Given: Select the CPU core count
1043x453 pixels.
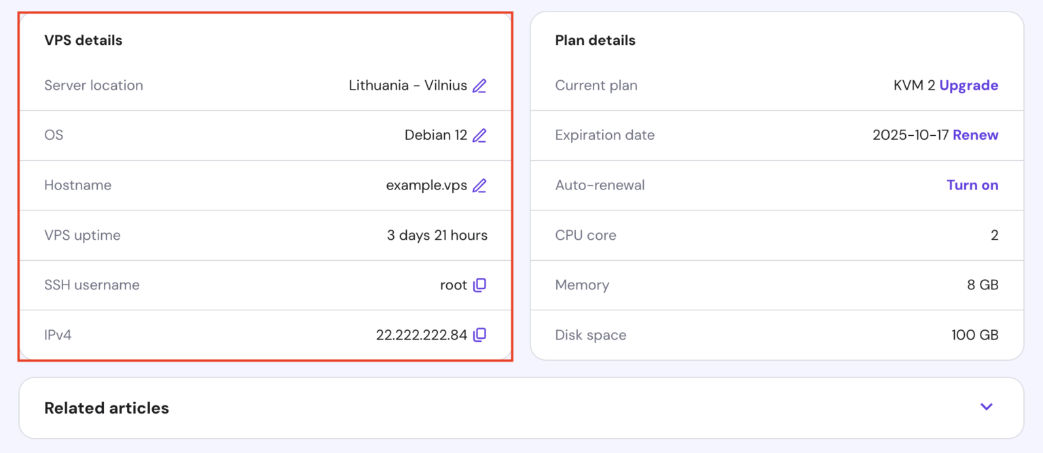Looking at the screenshot, I should (994, 235).
